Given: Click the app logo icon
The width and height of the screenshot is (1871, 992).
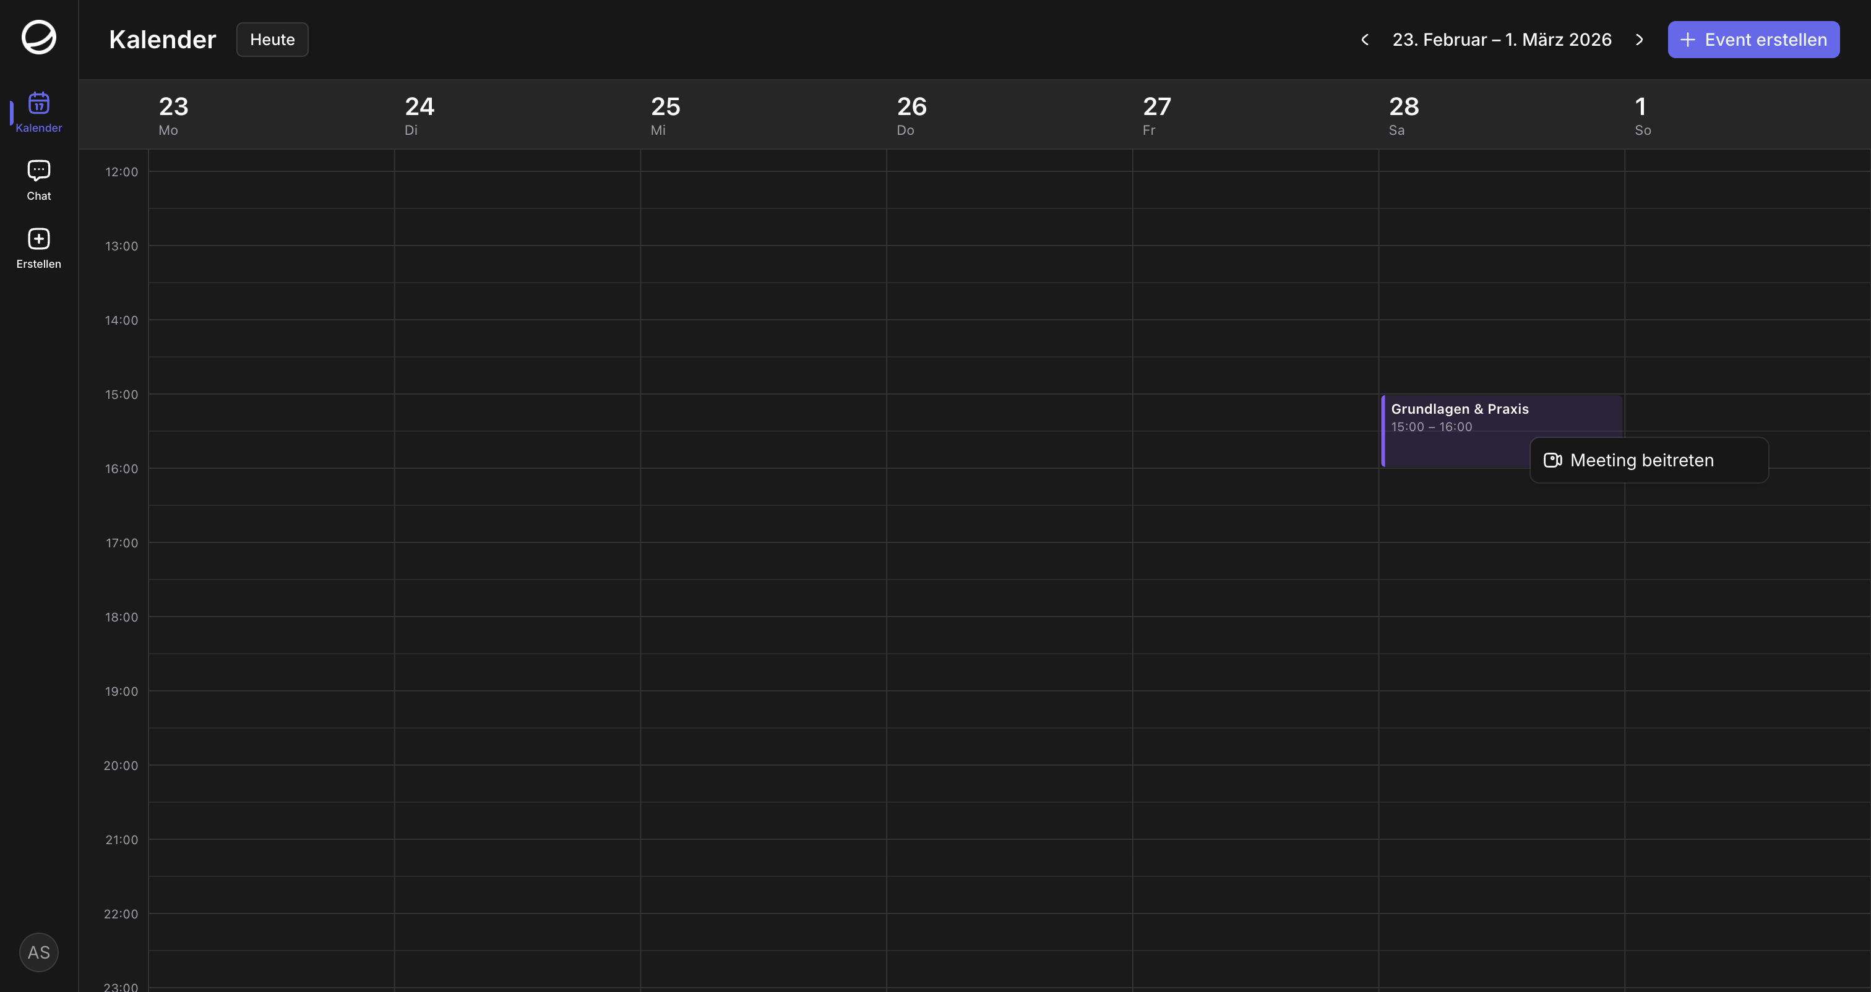Looking at the screenshot, I should coord(38,38).
